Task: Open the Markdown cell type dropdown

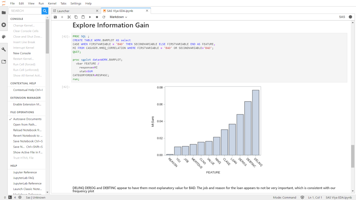Action: (118, 17)
